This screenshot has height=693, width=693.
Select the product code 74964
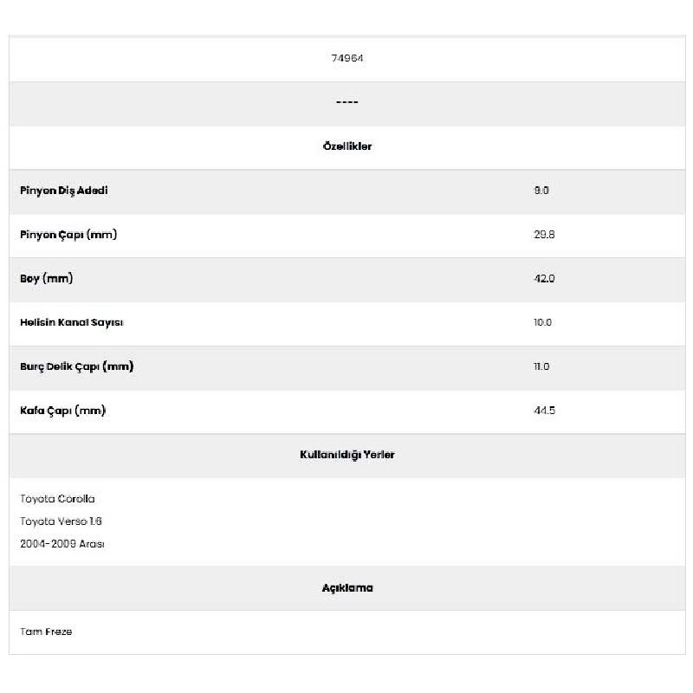pyautogui.click(x=347, y=58)
